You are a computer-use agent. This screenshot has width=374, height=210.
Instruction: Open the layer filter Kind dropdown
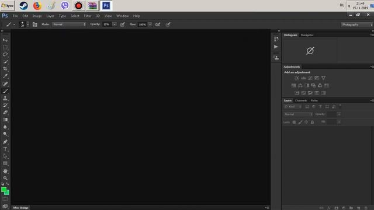(293, 107)
